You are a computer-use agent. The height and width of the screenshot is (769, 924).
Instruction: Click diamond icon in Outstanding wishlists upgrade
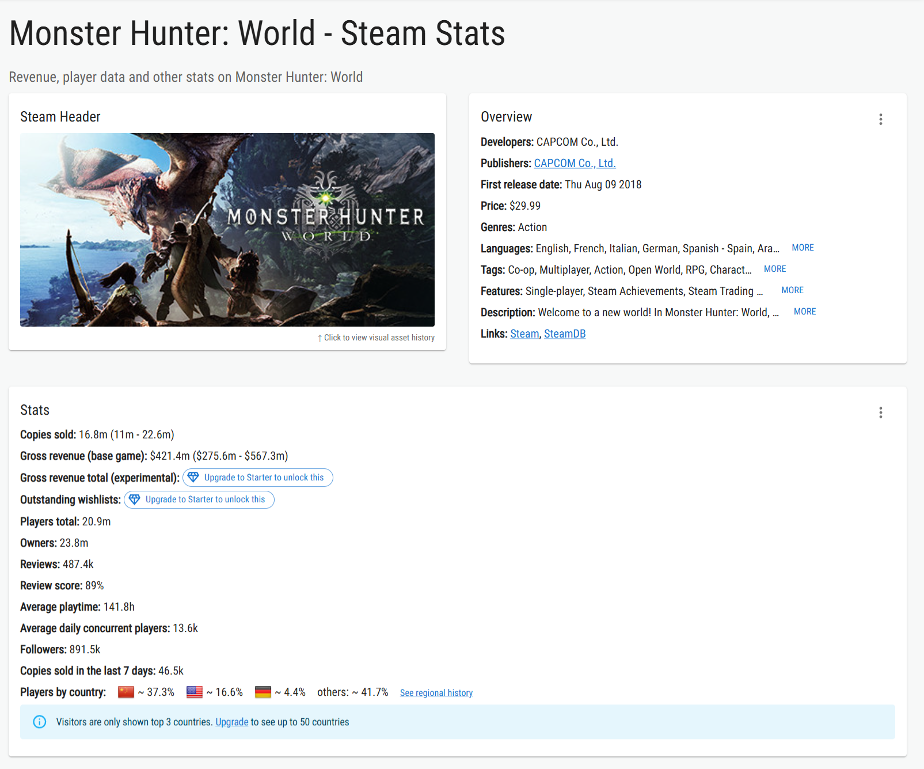pyautogui.click(x=134, y=499)
